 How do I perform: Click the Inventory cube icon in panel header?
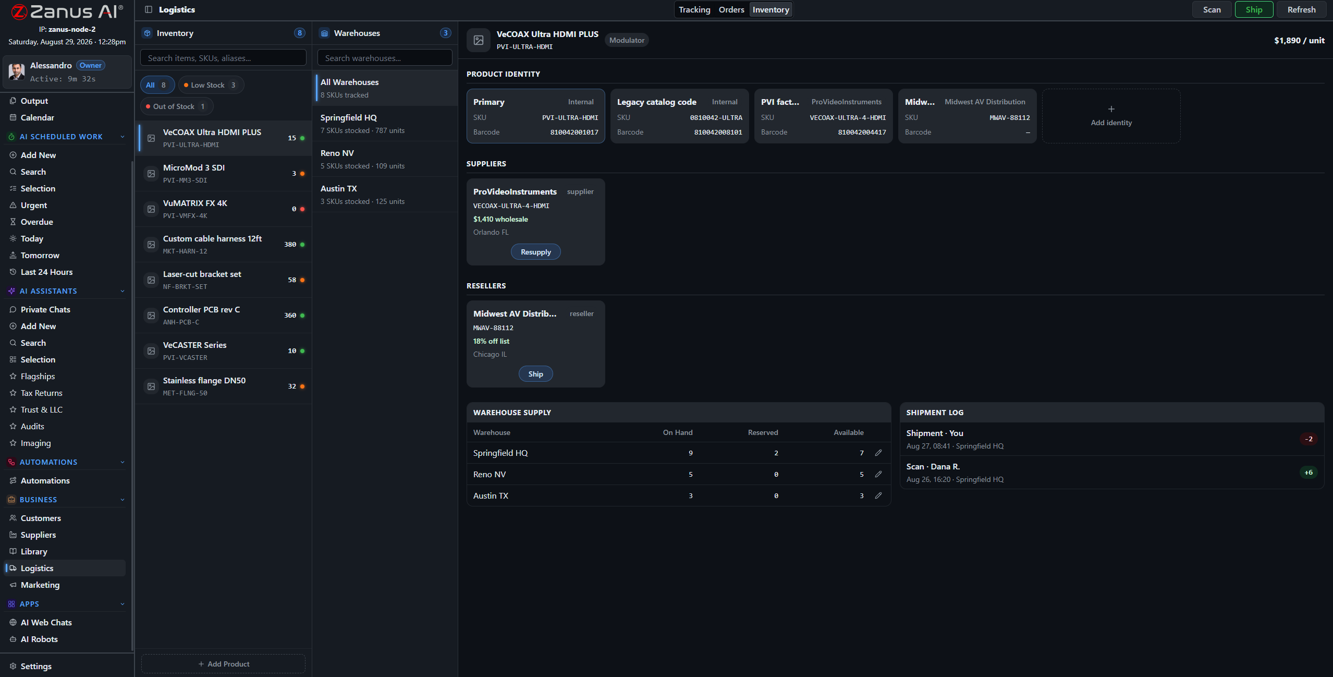click(148, 33)
